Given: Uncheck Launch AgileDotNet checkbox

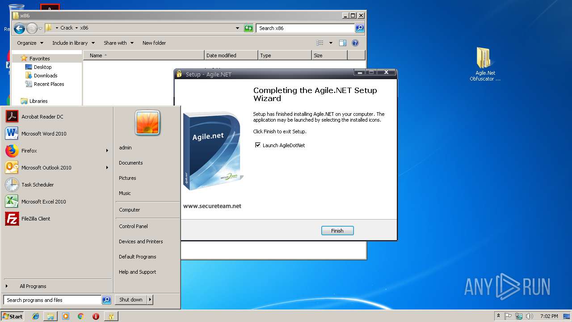Looking at the screenshot, I should point(258,145).
